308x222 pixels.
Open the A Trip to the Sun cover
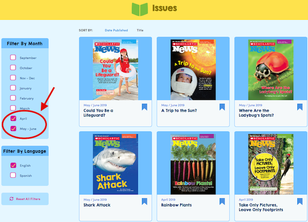(193, 70)
